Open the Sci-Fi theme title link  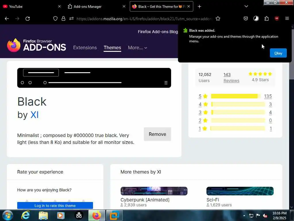pyautogui.click(x=213, y=200)
